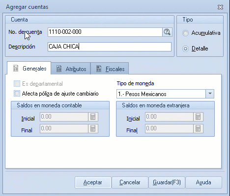Open calculator for Final moneda extranjera
The width and height of the screenshot is (230, 196).
pyautogui.click(x=198, y=128)
